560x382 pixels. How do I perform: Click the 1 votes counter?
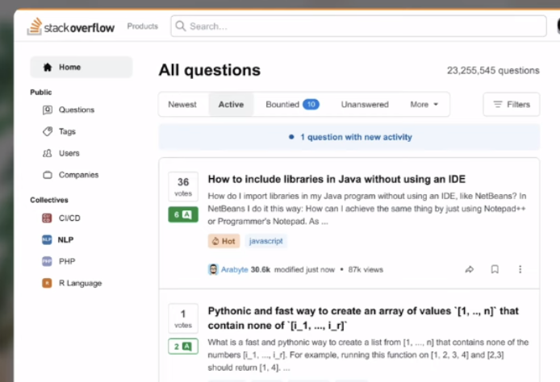pyautogui.click(x=183, y=318)
